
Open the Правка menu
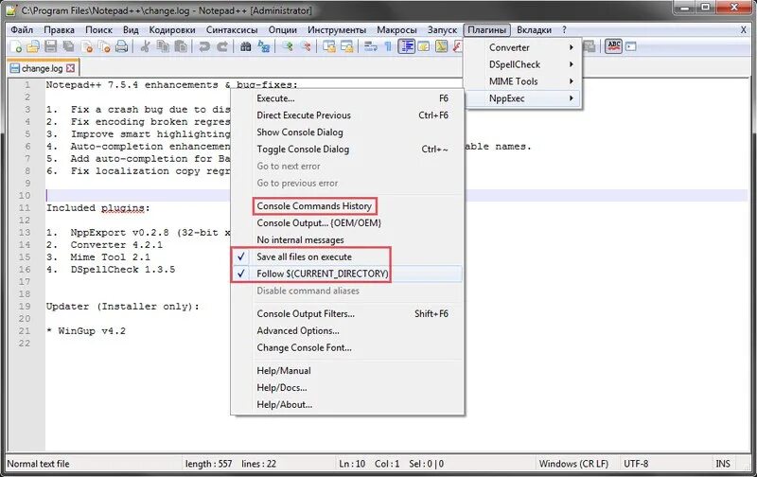point(59,30)
